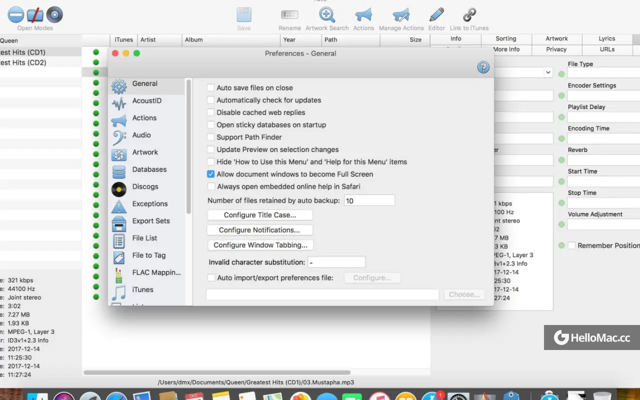Click Configure Title Case... button
This screenshot has height=400, width=640.
click(x=260, y=215)
